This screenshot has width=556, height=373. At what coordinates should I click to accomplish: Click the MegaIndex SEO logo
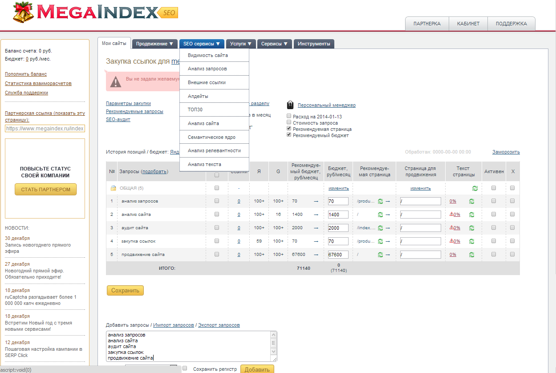point(96,12)
